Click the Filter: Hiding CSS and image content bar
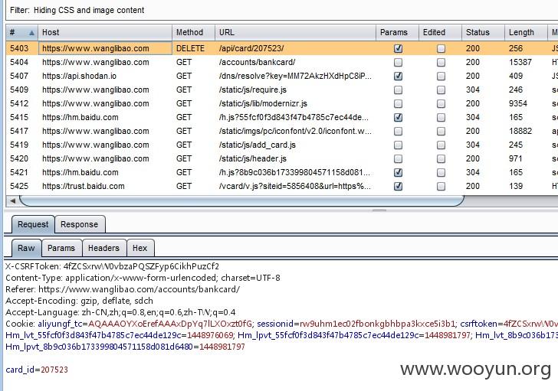 281,10
